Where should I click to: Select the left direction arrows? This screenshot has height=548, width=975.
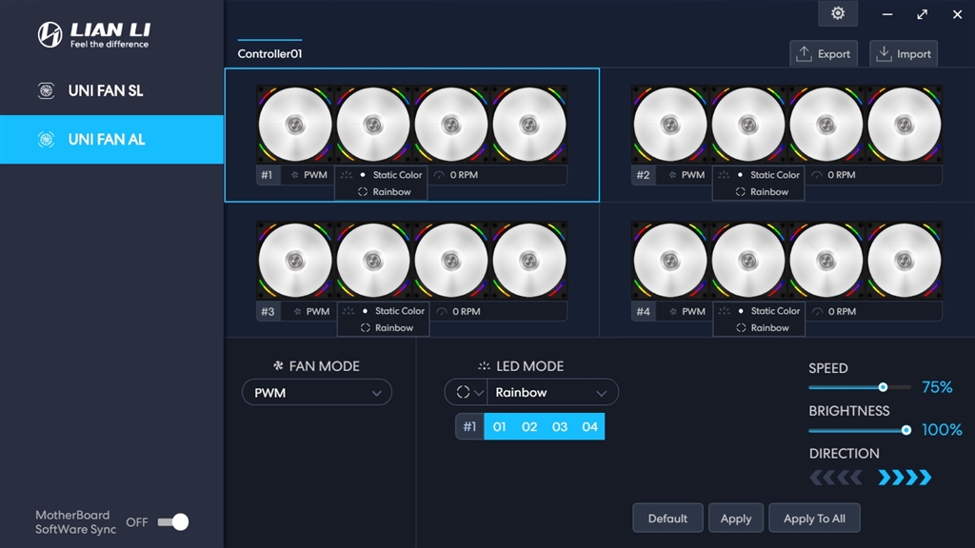[836, 478]
